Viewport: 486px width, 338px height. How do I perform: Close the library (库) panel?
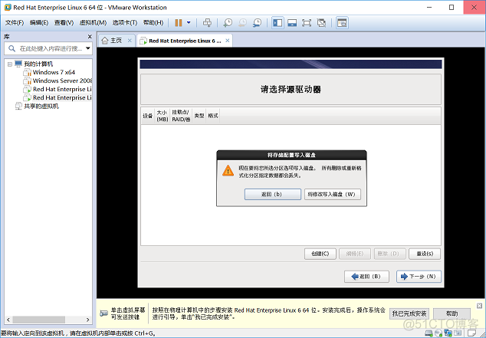(90, 37)
